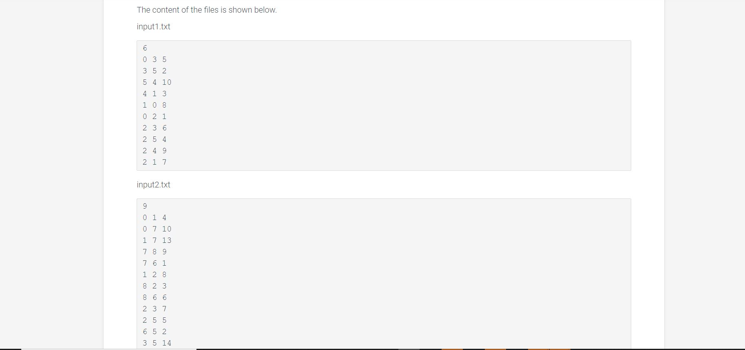Click the '0 1 4' line in input2.txt
Screen dimensions: 745x350
pyautogui.click(x=155, y=218)
